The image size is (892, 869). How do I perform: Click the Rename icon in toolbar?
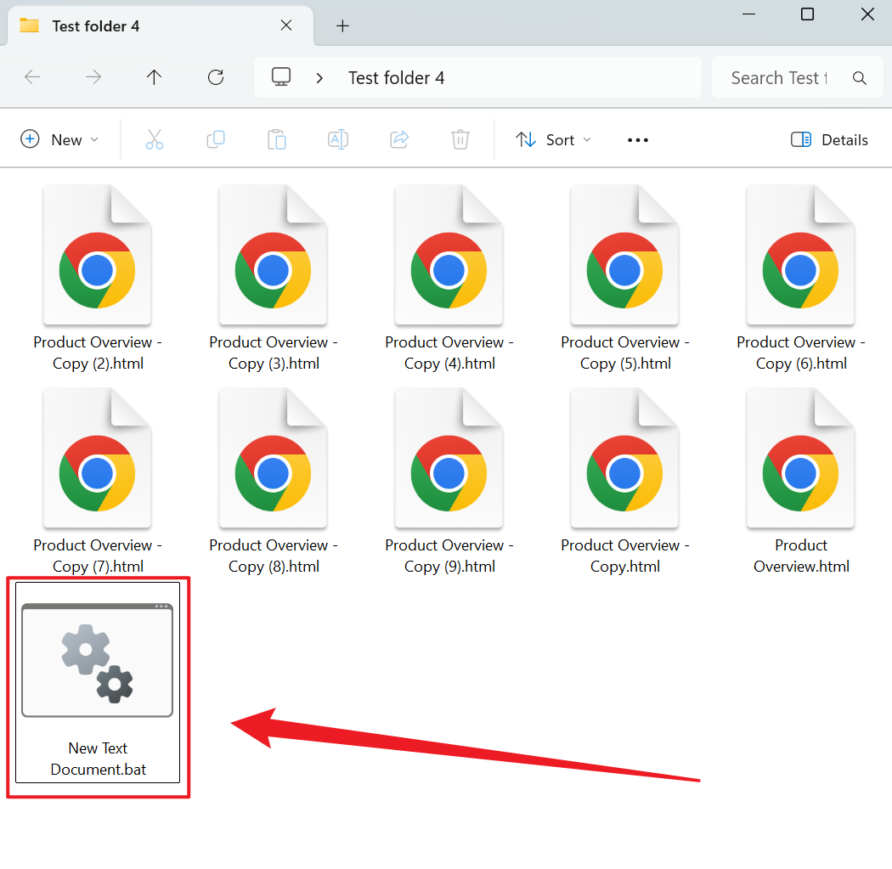[x=338, y=139]
